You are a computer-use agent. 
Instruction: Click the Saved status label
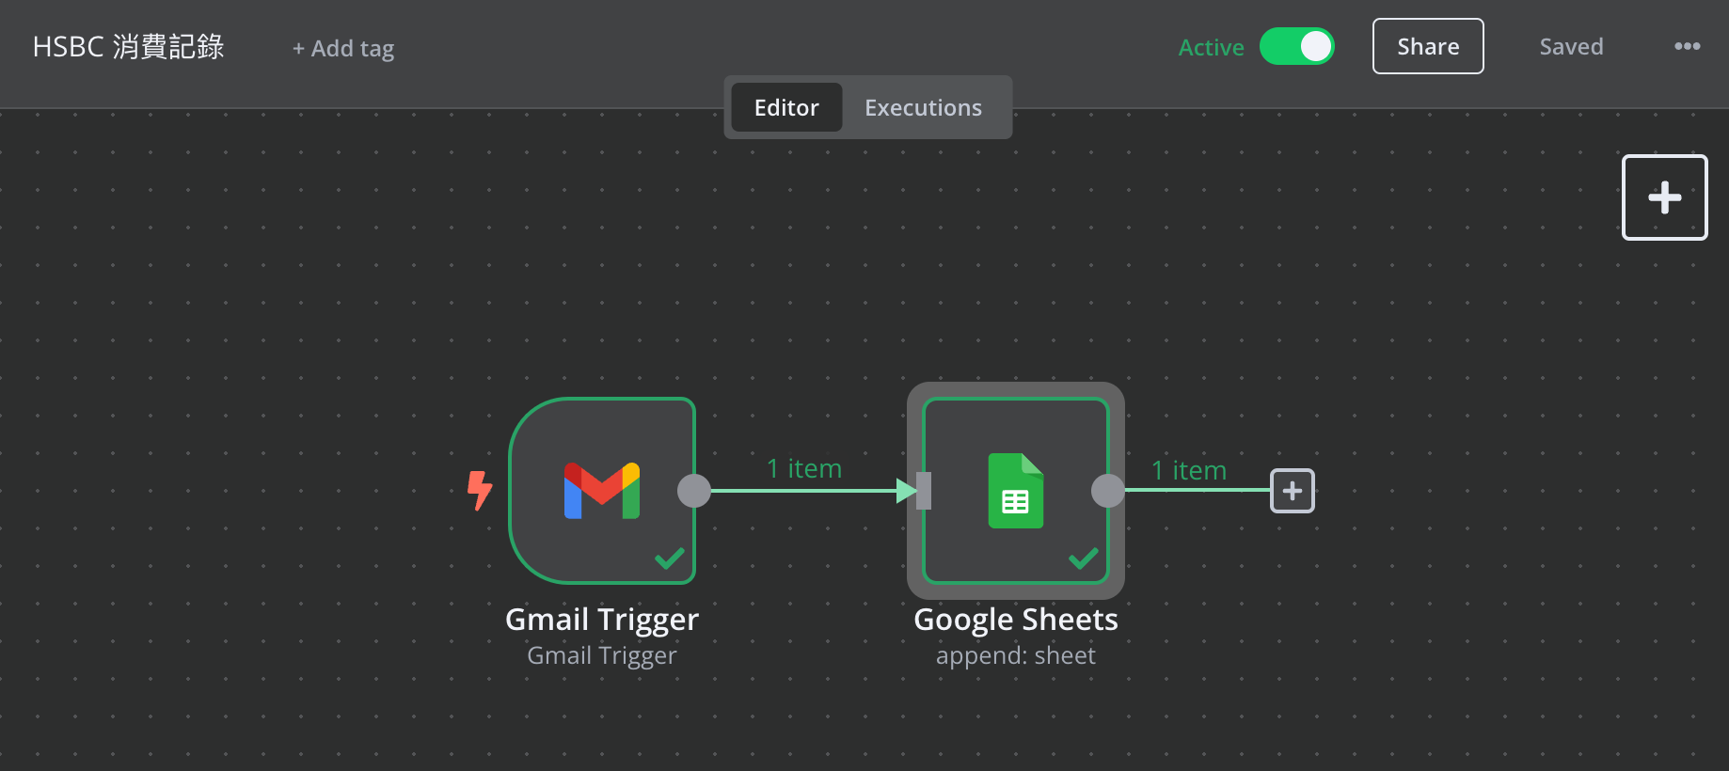coord(1571,46)
